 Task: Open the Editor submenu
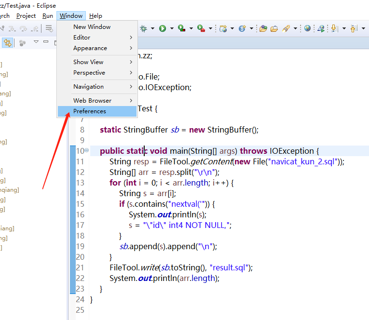click(x=97, y=38)
